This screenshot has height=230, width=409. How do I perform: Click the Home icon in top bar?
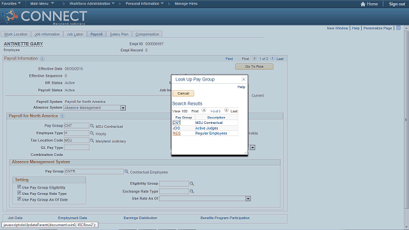pyautogui.click(x=363, y=4)
